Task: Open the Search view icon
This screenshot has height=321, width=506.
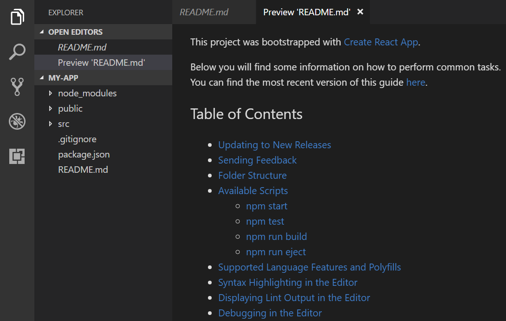Action: (17, 51)
